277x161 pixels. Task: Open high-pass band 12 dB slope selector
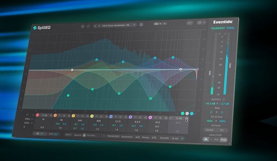44,115
